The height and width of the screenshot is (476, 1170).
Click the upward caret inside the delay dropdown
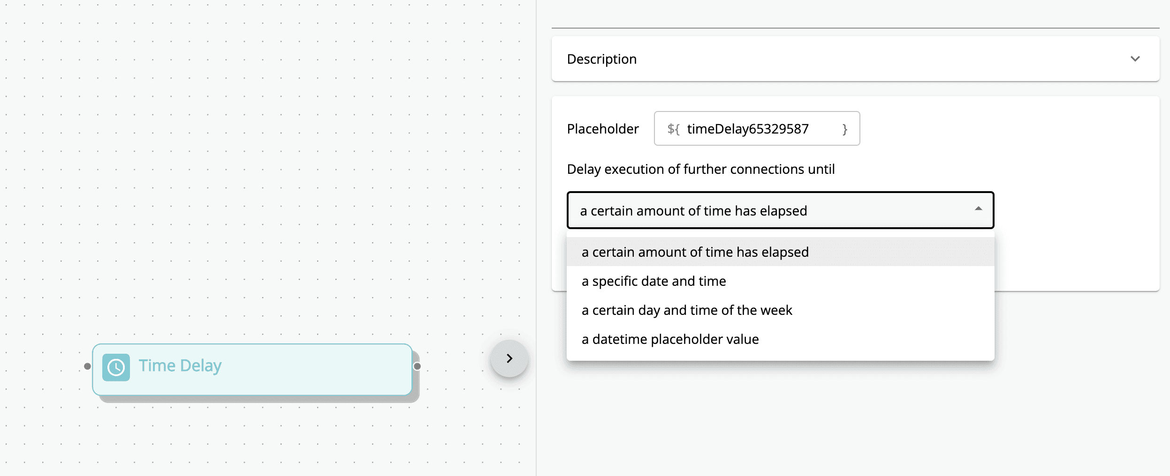(978, 209)
